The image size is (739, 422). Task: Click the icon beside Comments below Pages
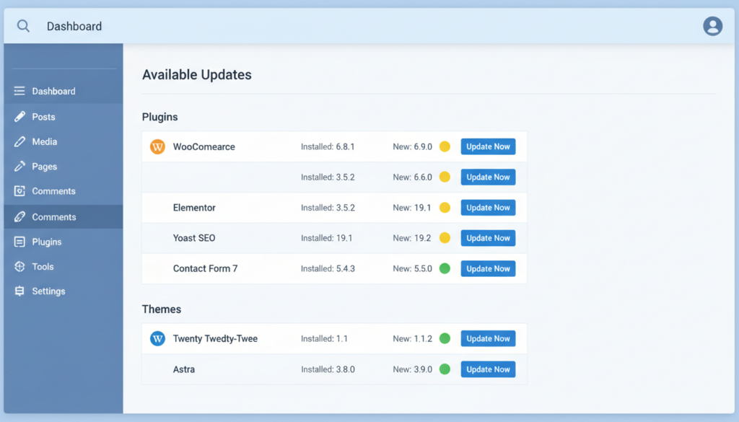(19, 190)
